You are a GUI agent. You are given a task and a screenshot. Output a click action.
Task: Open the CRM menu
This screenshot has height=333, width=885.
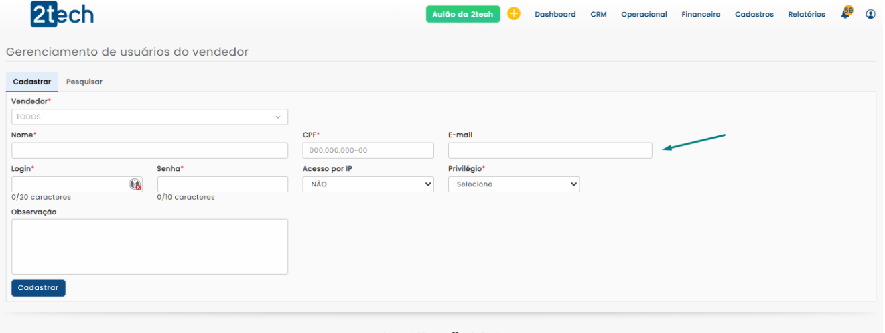coord(598,15)
